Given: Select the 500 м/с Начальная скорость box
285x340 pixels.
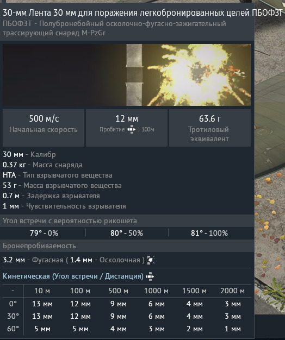Looking at the screenshot, I should pos(44,128).
